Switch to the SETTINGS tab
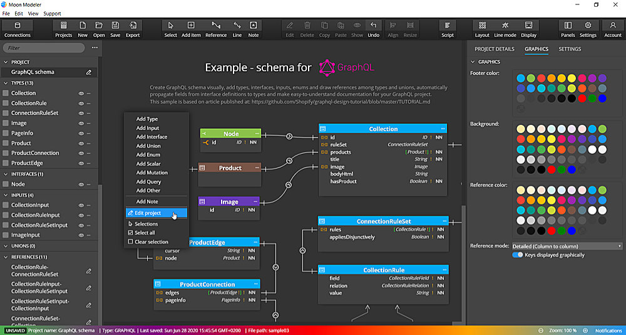 pos(570,49)
